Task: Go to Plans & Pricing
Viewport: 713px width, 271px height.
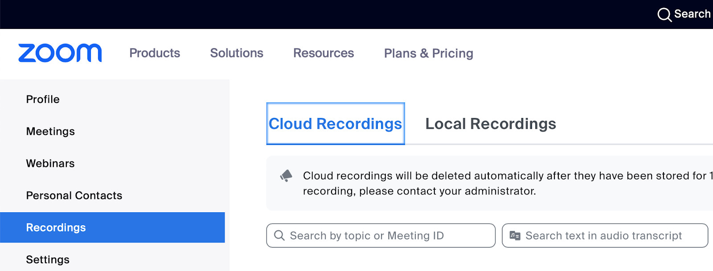Action: point(429,53)
